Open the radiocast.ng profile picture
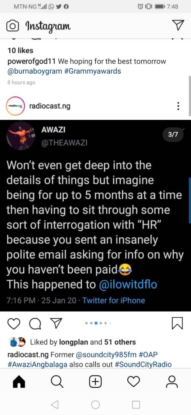The width and height of the screenshot is (191, 415). pyautogui.click(x=15, y=106)
